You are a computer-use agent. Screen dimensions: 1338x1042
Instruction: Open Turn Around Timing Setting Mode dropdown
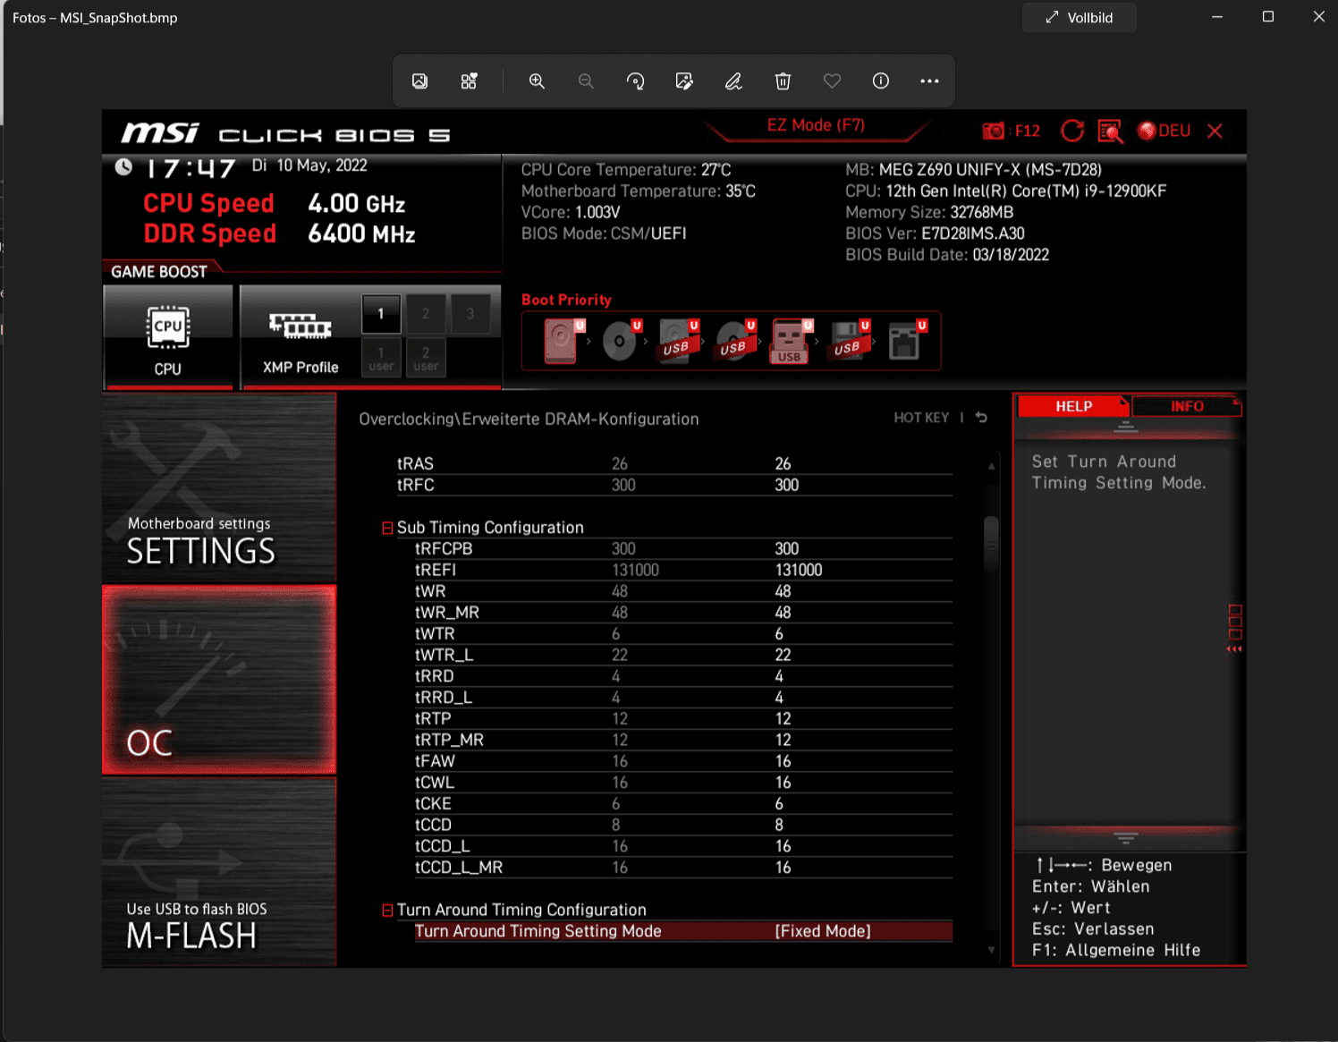tap(823, 931)
